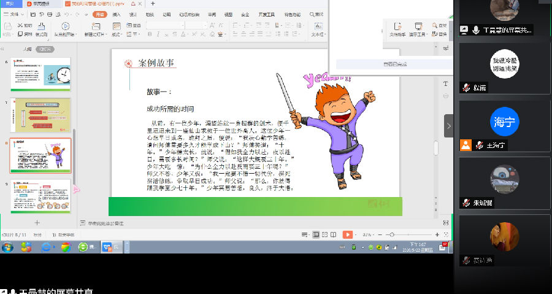The width and height of the screenshot is (552, 294).
Task: Add a new slide with the plus button
Action: click(37, 223)
